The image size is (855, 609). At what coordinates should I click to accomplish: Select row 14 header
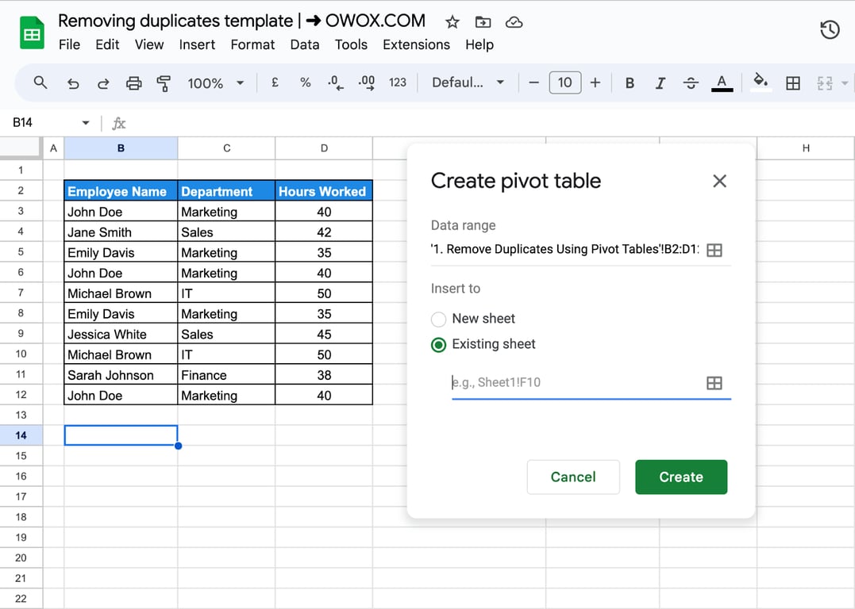pyautogui.click(x=21, y=435)
